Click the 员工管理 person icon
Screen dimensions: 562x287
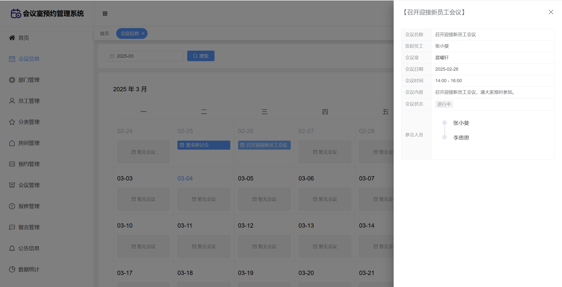click(x=12, y=101)
